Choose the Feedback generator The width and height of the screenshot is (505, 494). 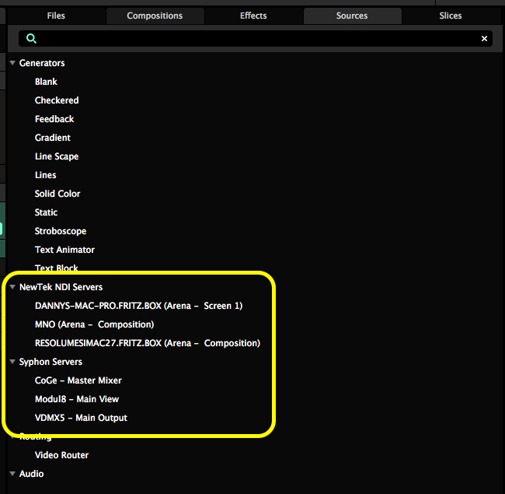tap(54, 119)
